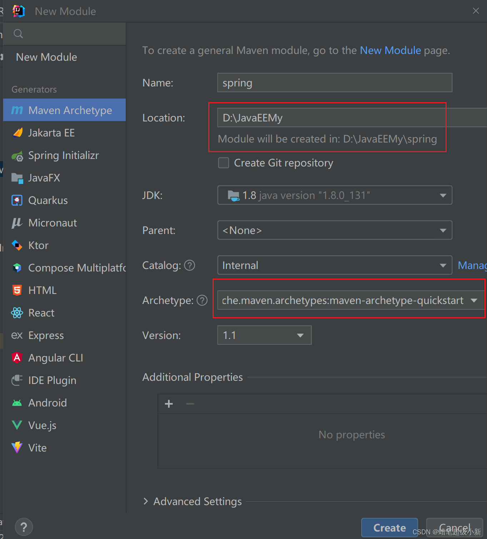Click the Quarkus generator icon
Image resolution: width=487 pixels, height=539 pixels.
17,200
